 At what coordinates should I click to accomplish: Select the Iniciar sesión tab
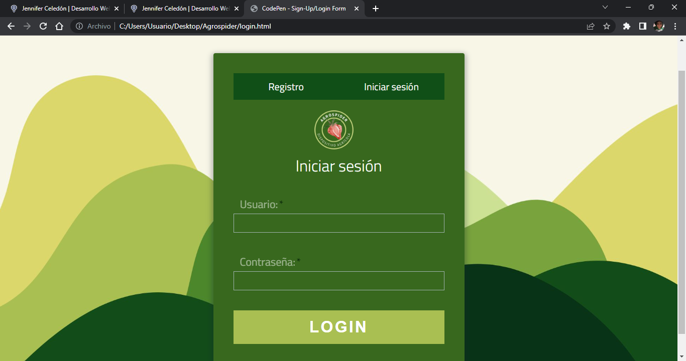click(x=391, y=87)
